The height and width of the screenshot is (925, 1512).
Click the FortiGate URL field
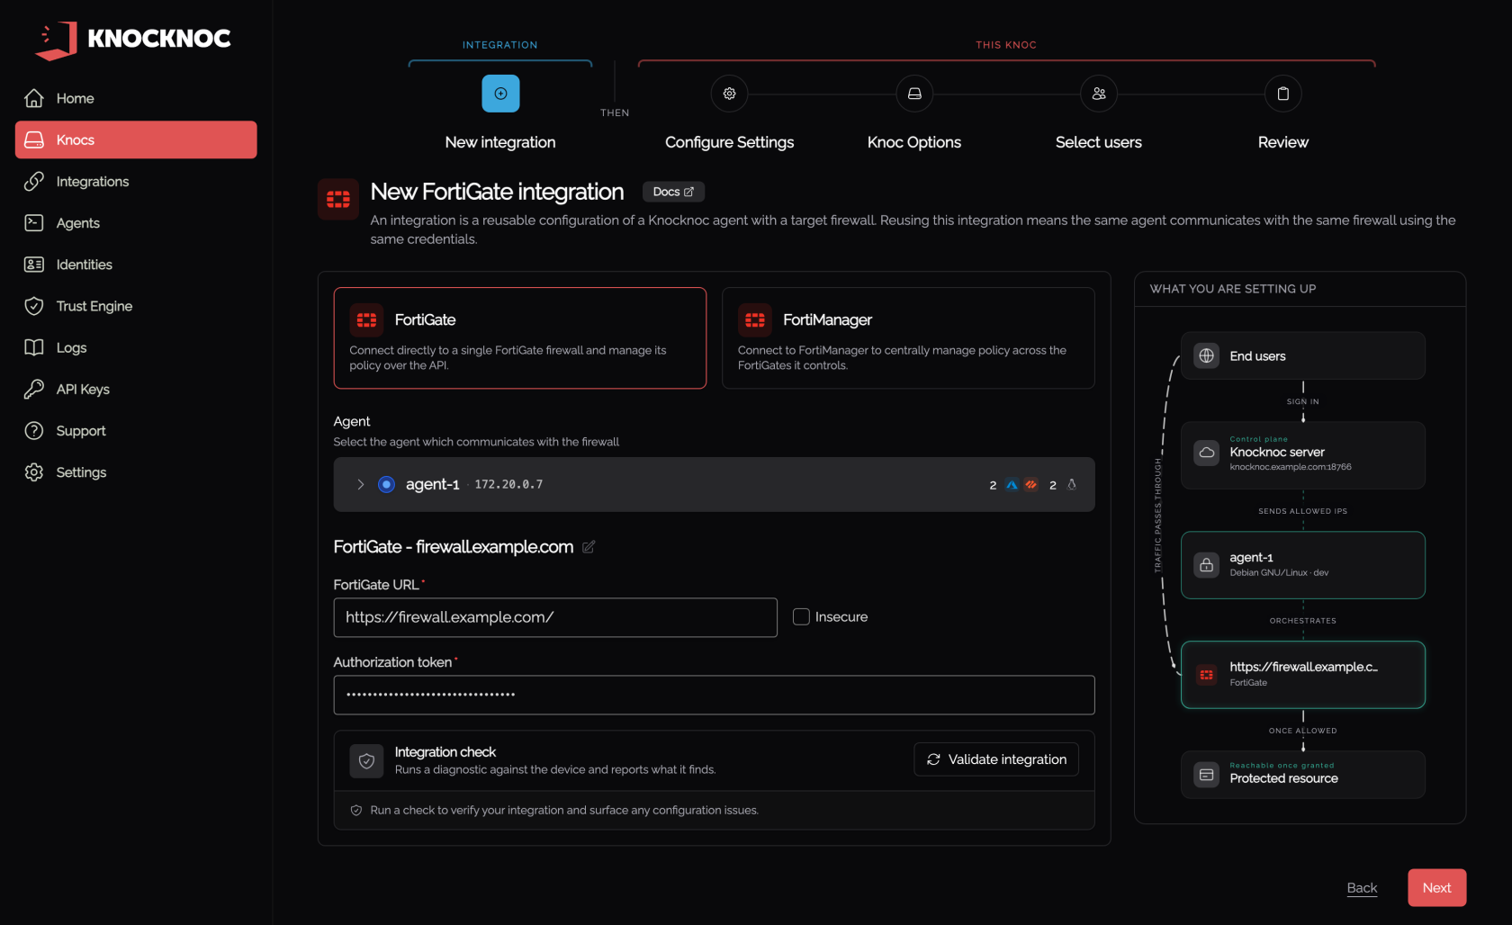(x=555, y=617)
